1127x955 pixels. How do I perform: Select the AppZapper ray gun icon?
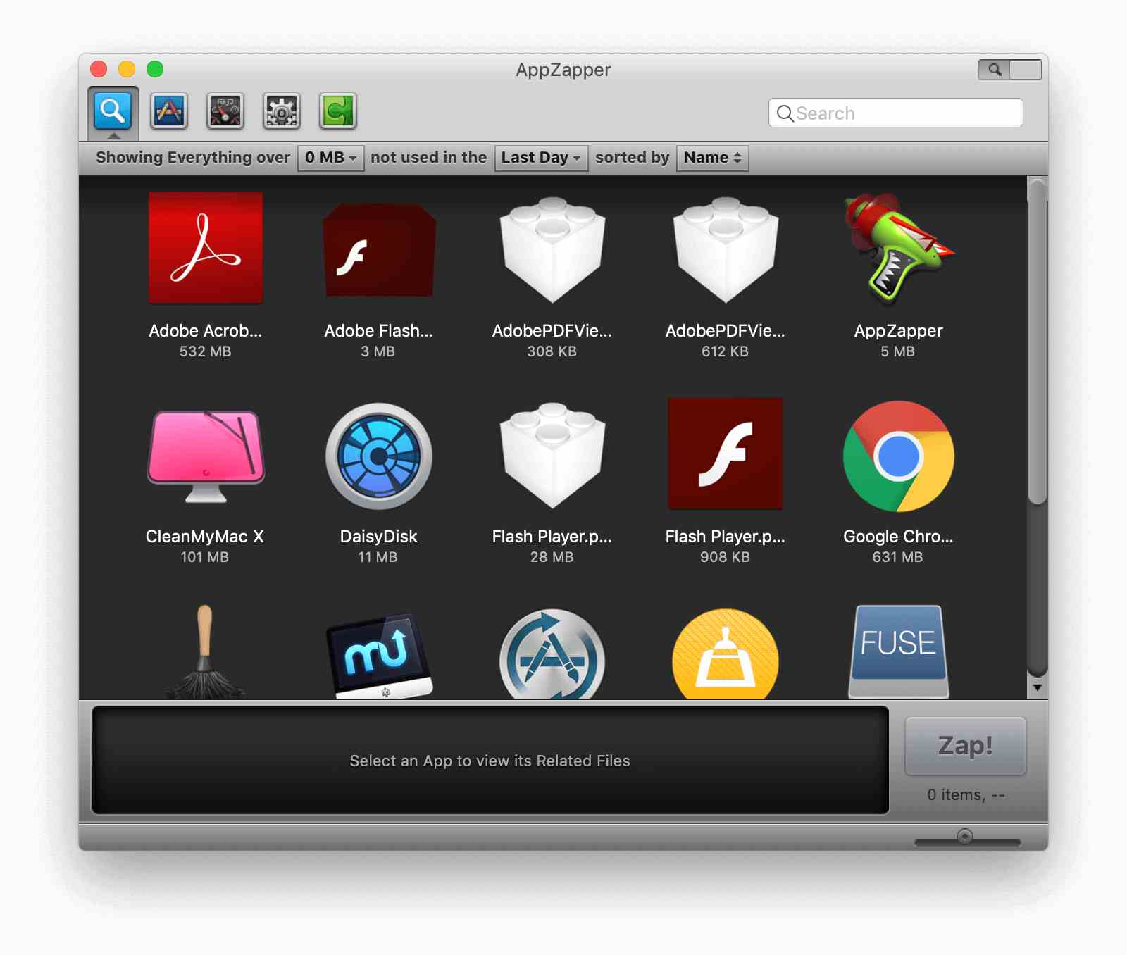(899, 248)
